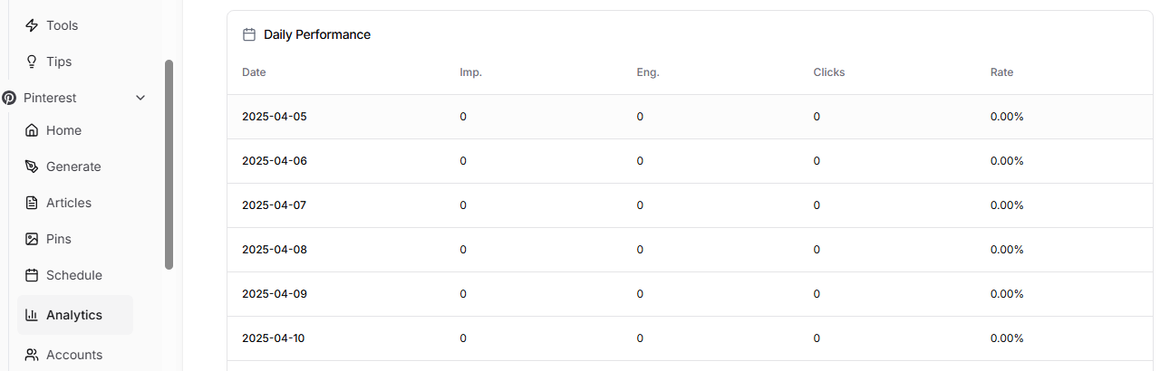Click the Home house icon
Screen dimensions: 1160x371
(32, 130)
